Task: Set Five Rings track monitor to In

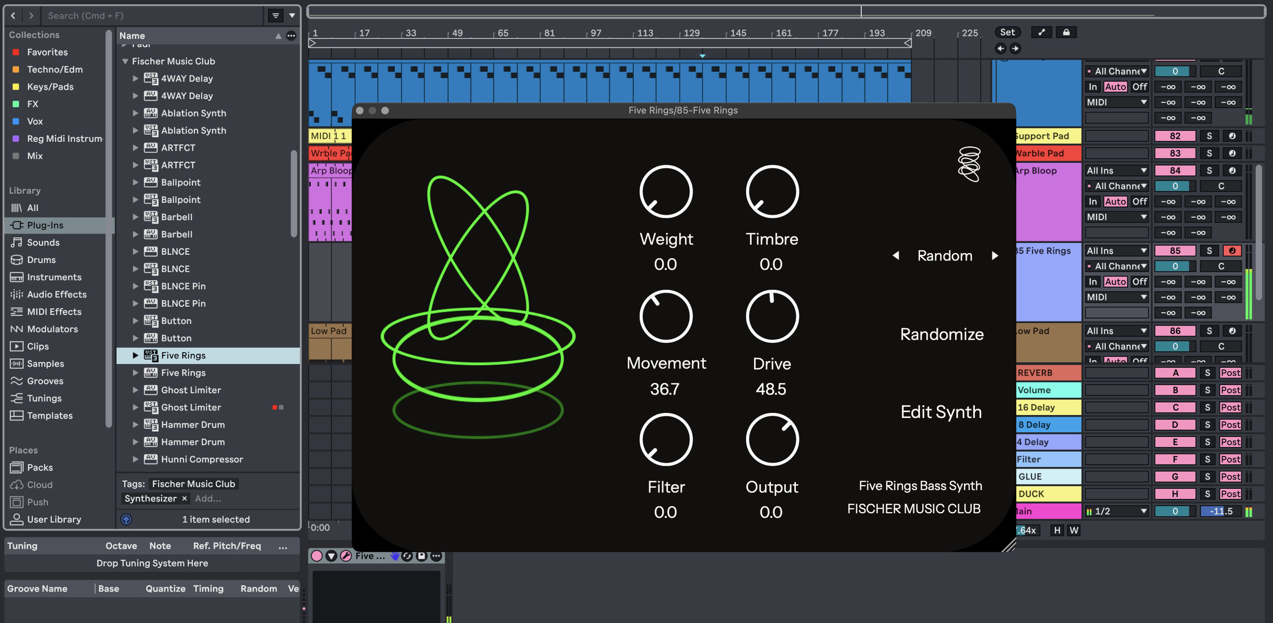Action: [1093, 282]
